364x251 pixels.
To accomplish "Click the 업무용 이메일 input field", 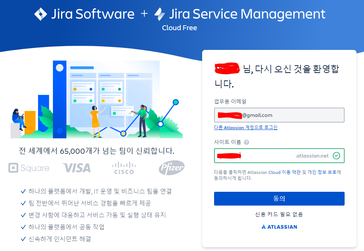I will pos(279,115).
